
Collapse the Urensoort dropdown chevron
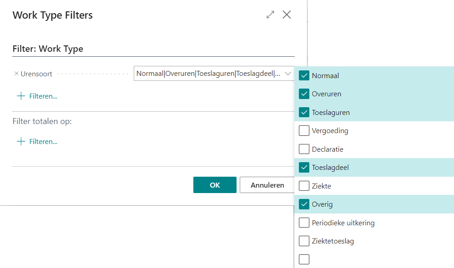[x=288, y=74]
